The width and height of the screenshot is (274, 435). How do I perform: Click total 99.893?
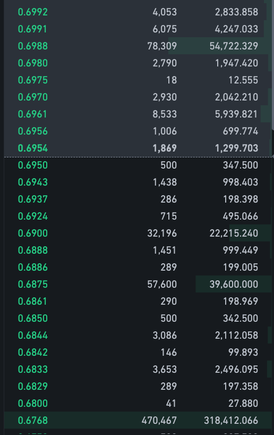pos(243,353)
